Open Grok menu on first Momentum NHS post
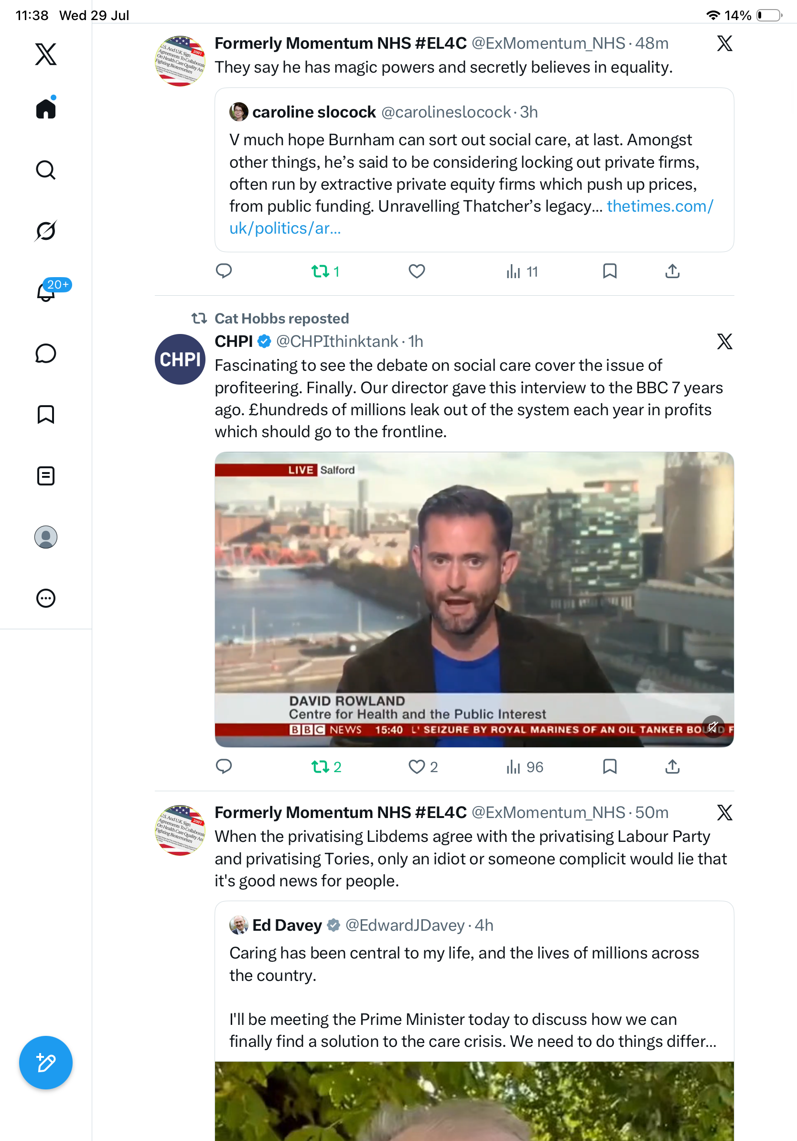 click(724, 43)
